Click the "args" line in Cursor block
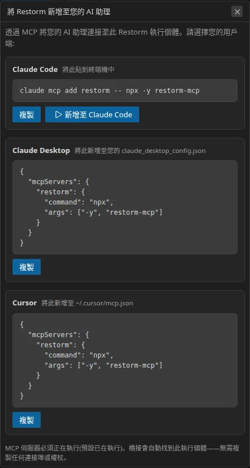 click(x=104, y=365)
